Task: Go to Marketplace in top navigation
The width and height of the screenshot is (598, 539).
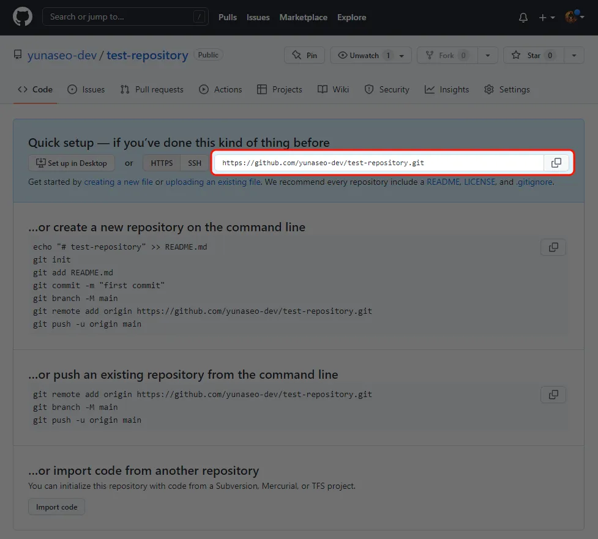Action: [x=303, y=17]
